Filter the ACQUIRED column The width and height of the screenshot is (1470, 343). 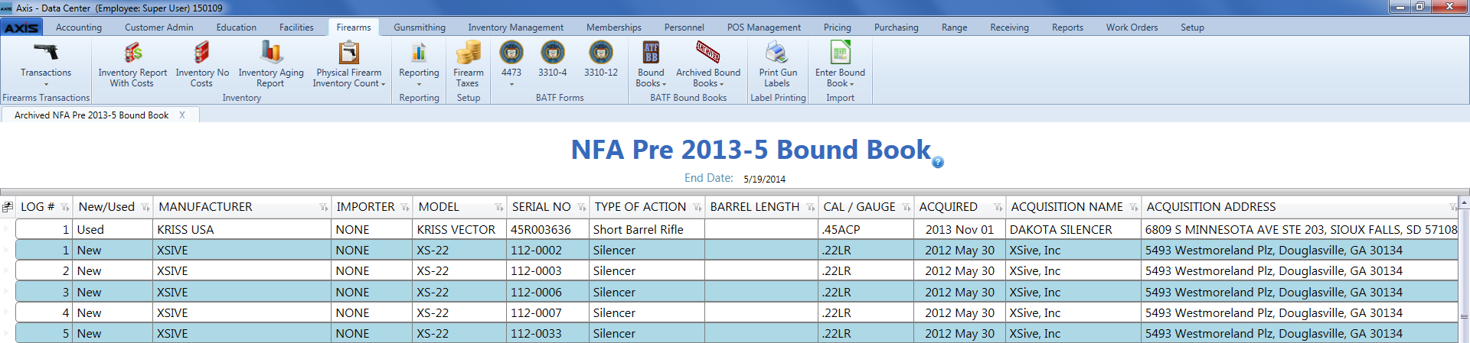tap(998, 208)
